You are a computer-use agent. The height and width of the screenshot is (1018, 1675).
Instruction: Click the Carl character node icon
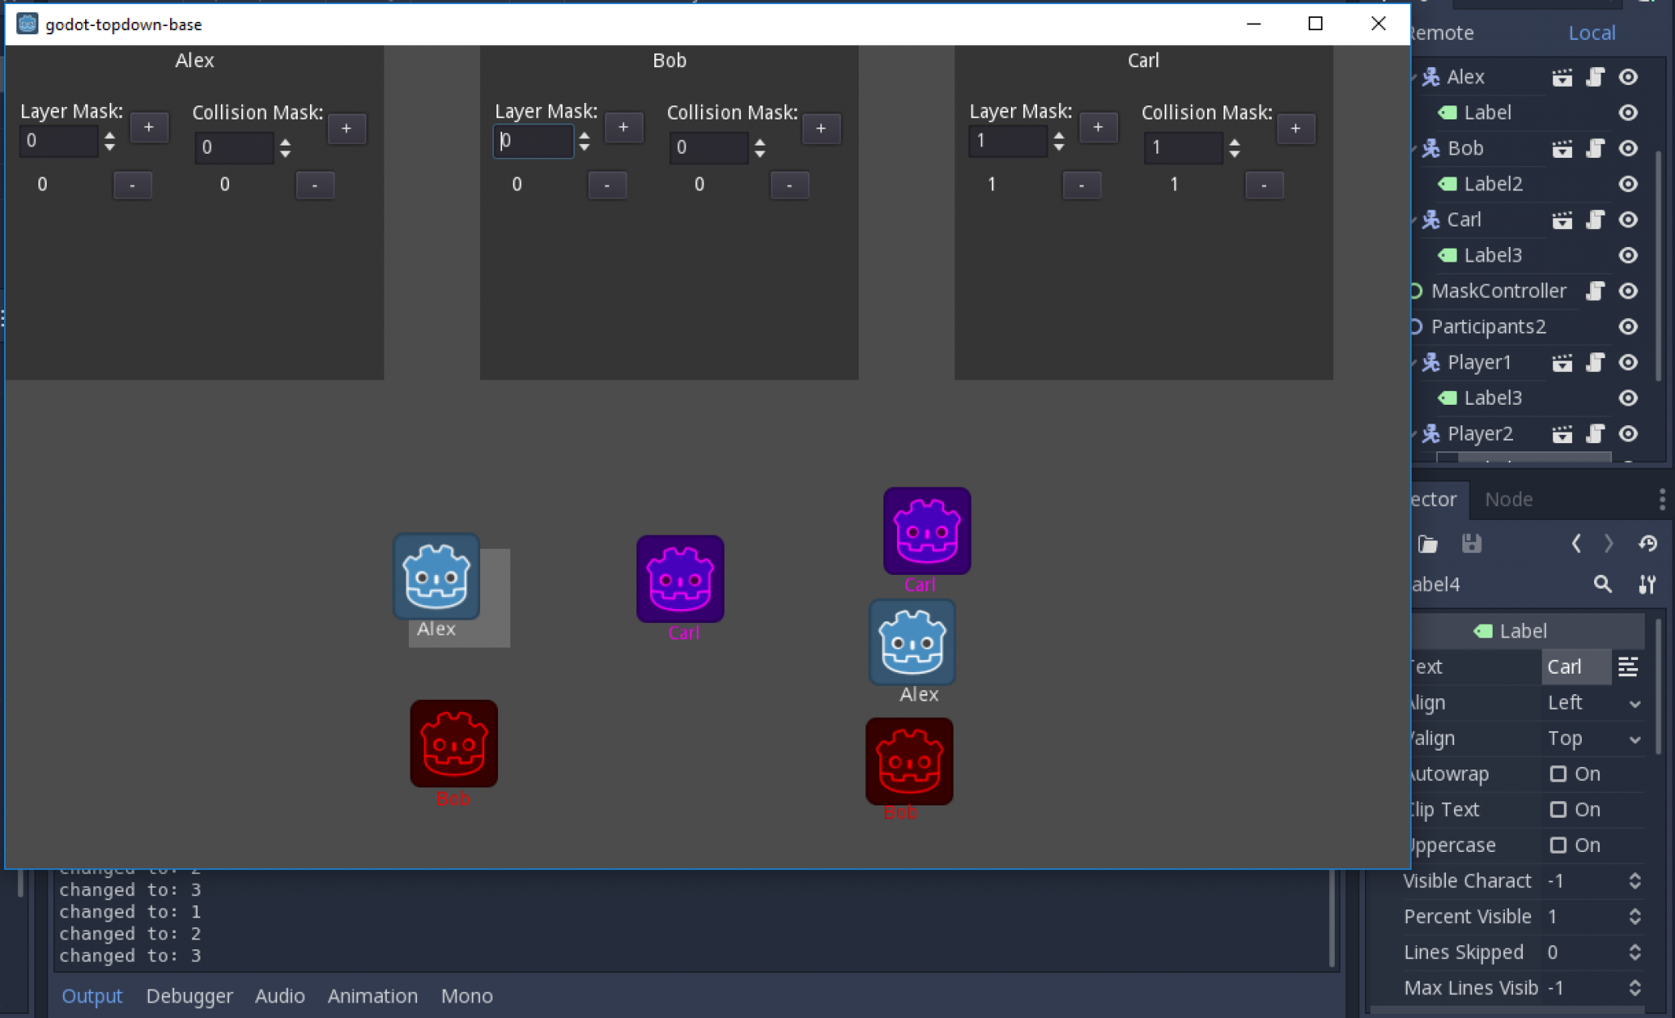(x=1432, y=219)
